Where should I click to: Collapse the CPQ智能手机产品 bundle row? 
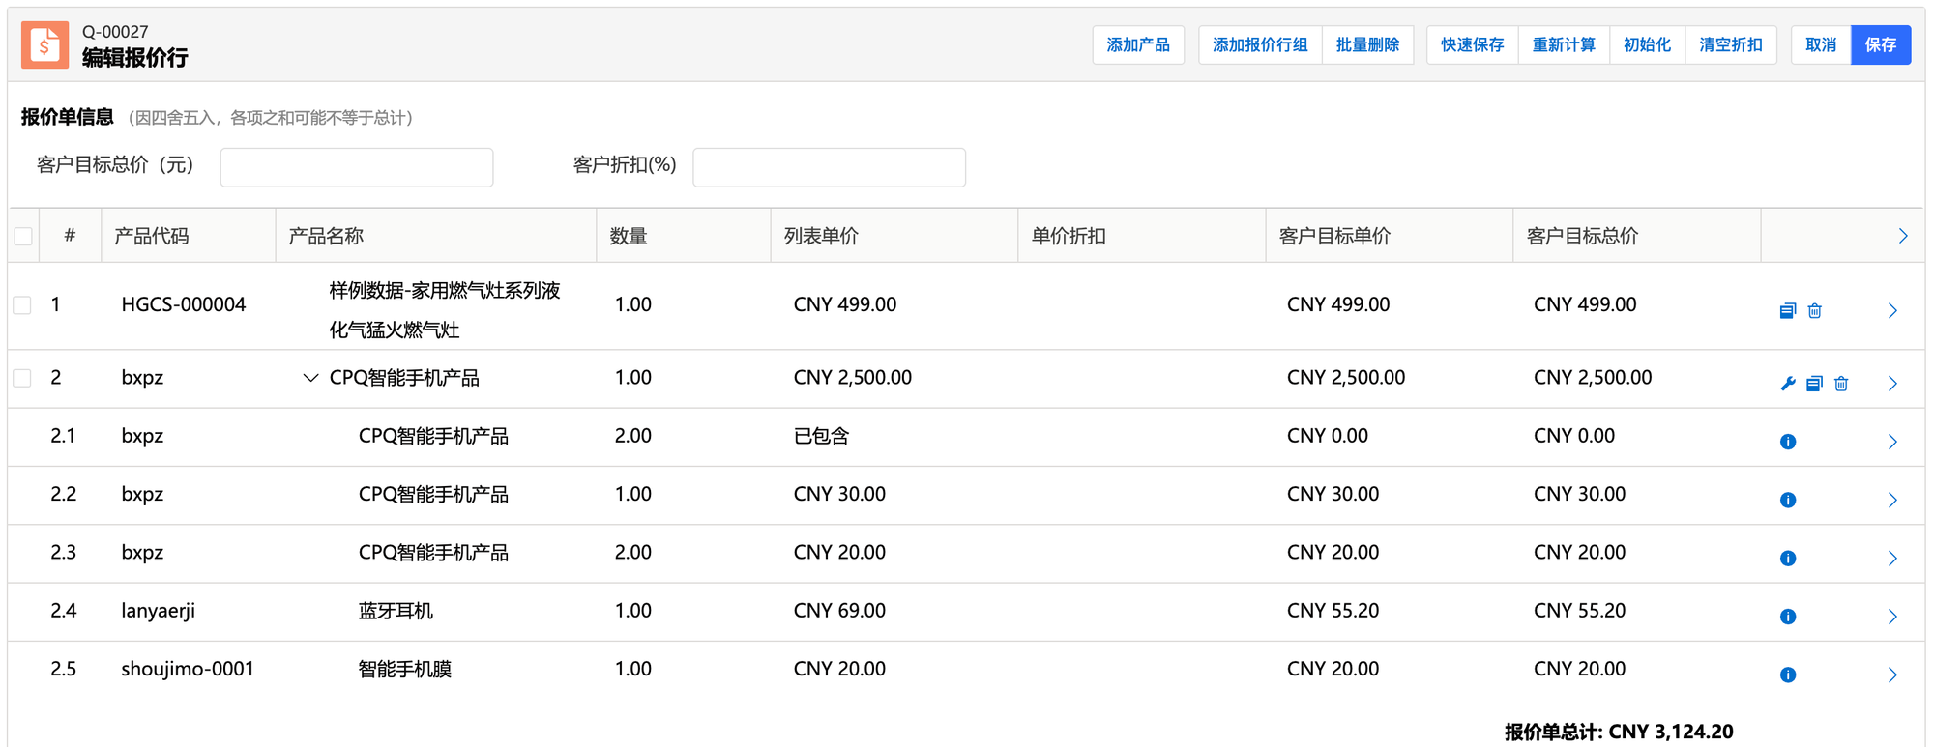(310, 378)
